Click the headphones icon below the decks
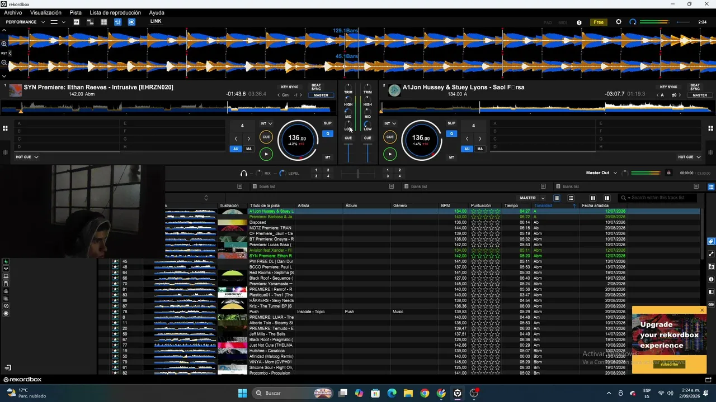 coord(244,173)
